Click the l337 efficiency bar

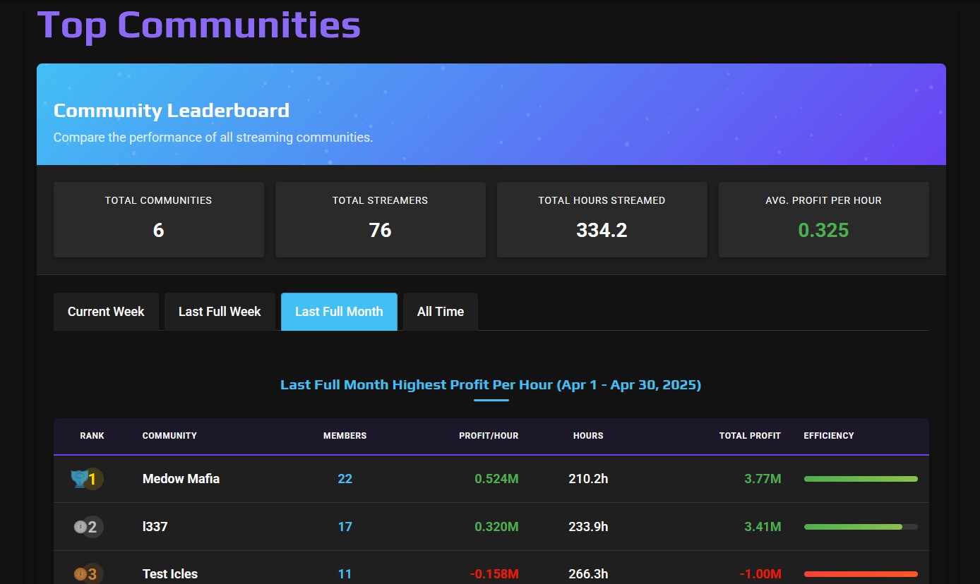[861, 527]
